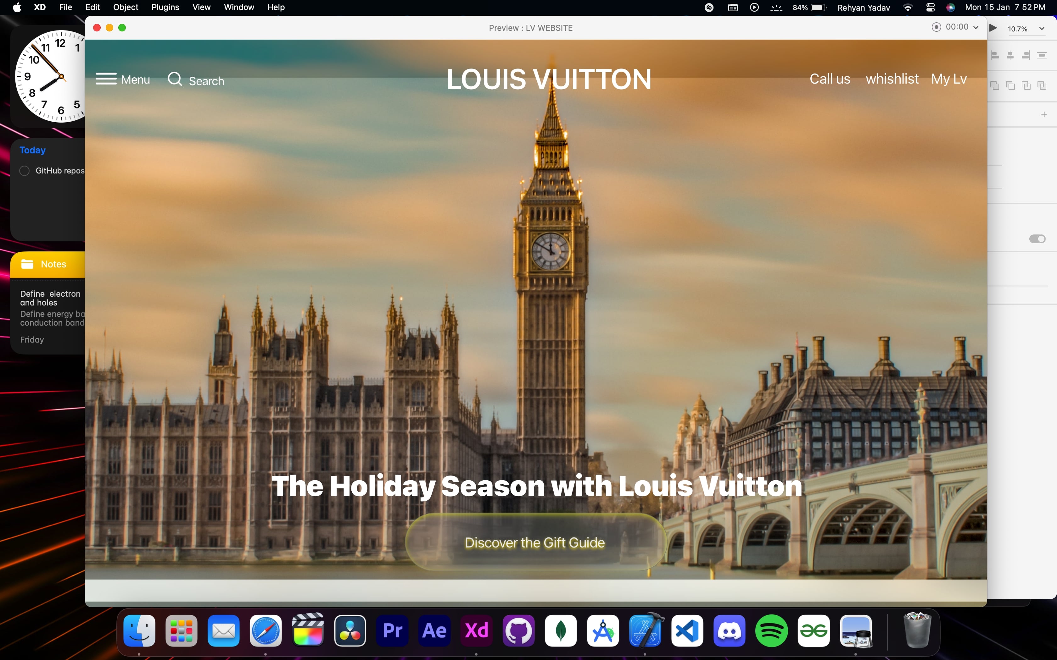Check the GitHub repos reminder circle
Viewport: 1057px width, 660px height.
(x=25, y=171)
